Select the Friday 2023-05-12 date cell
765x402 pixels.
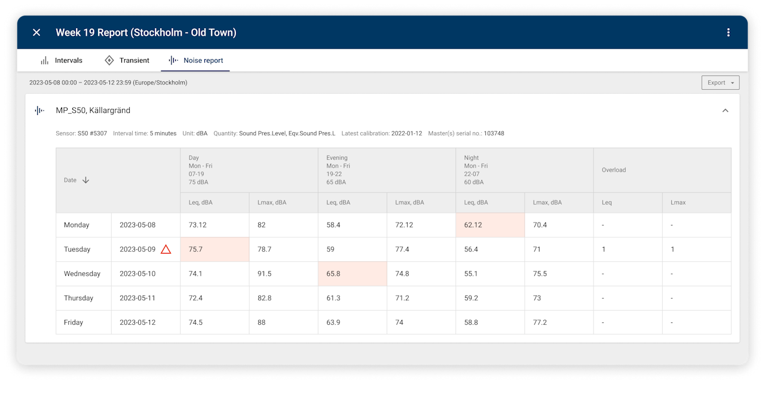tap(146, 322)
